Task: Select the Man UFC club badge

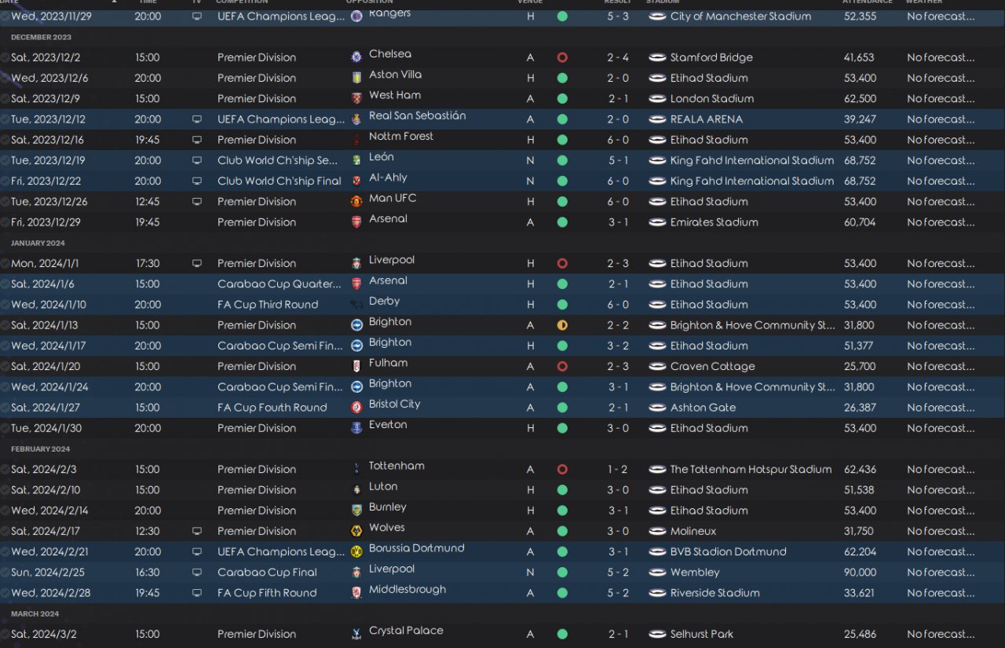Action: pyautogui.click(x=356, y=201)
